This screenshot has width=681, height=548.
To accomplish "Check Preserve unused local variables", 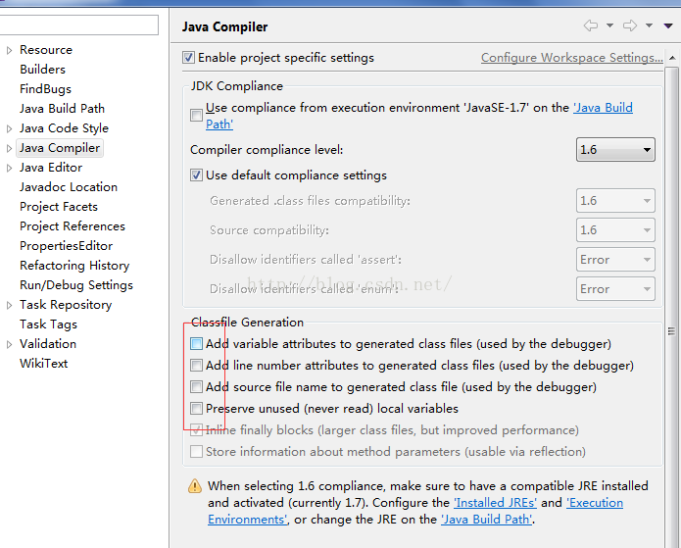I will pos(196,409).
